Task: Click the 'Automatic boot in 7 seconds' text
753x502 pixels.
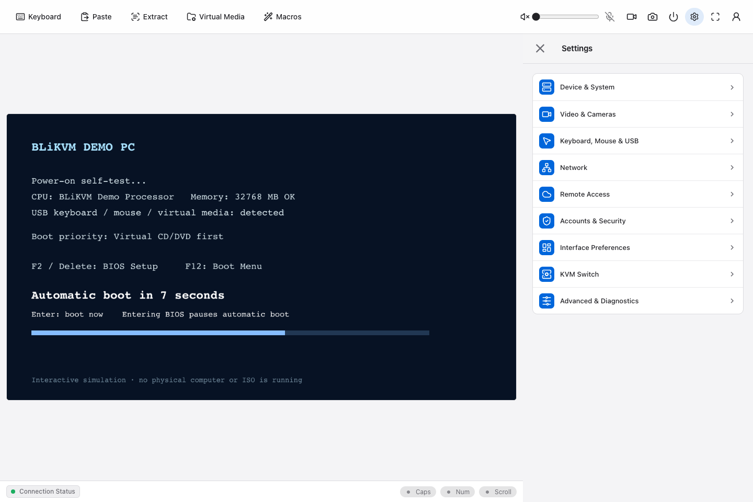Action: pyautogui.click(x=128, y=295)
